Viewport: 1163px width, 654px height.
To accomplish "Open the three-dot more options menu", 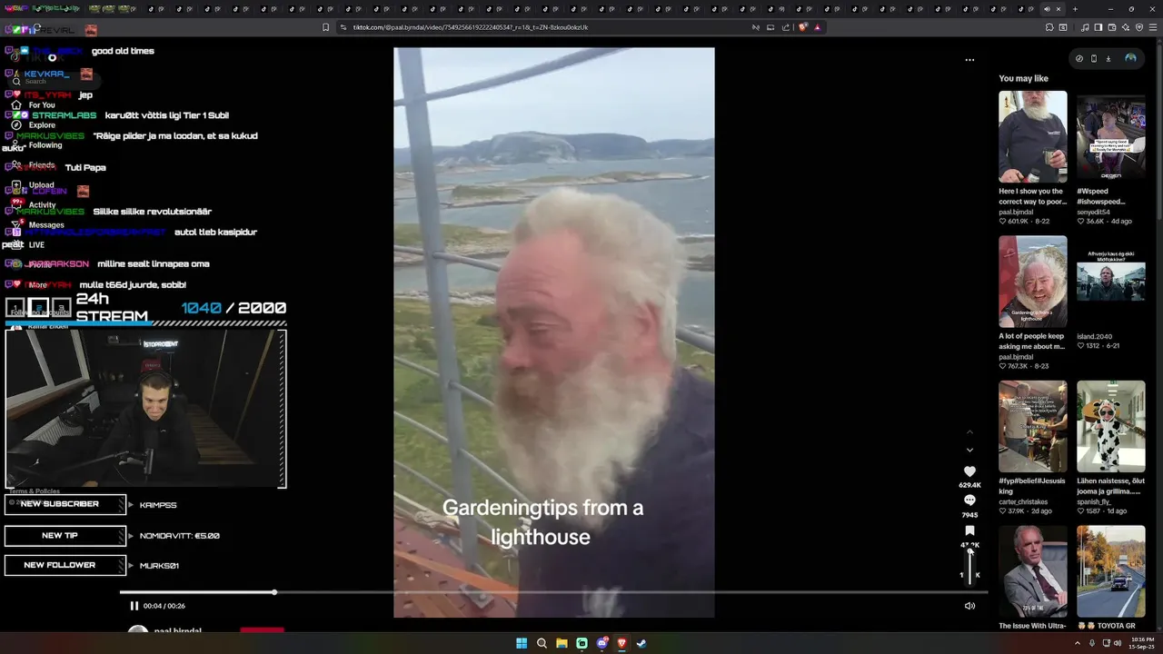I will pos(969,60).
